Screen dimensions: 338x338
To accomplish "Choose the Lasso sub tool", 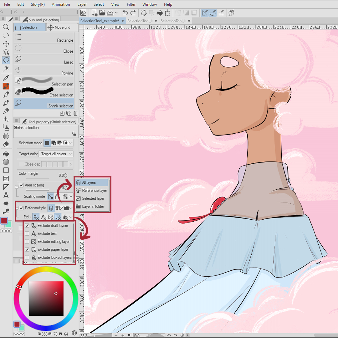I will (44, 60).
